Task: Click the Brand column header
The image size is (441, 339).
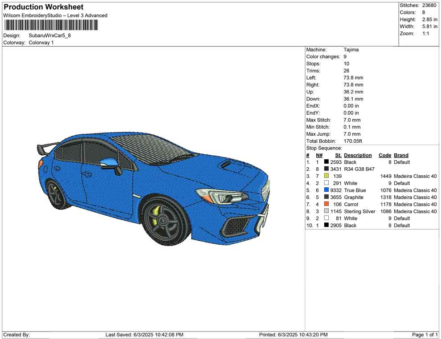Action: (x=401, y=155)
